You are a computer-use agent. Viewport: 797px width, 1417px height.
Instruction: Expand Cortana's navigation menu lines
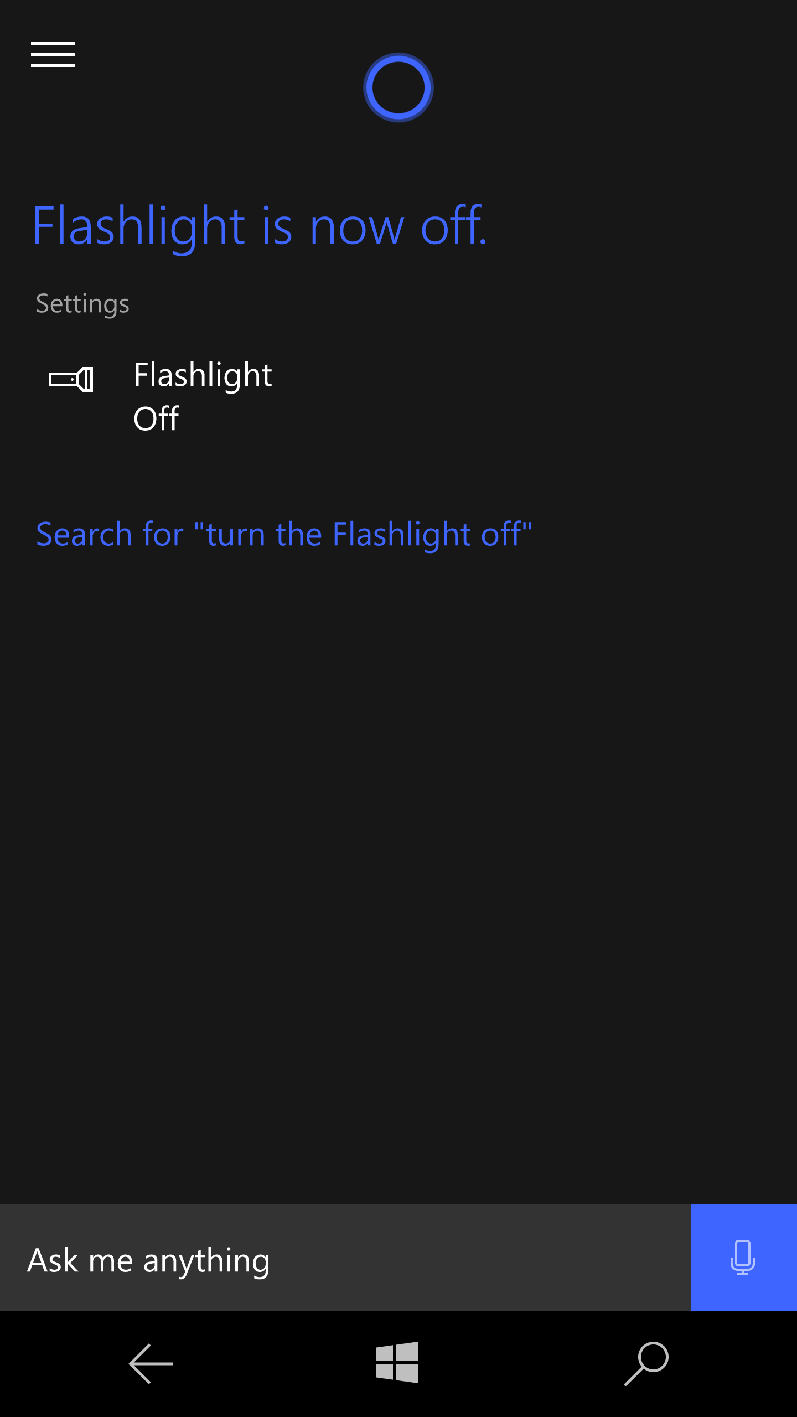click(x=53, y=54)
